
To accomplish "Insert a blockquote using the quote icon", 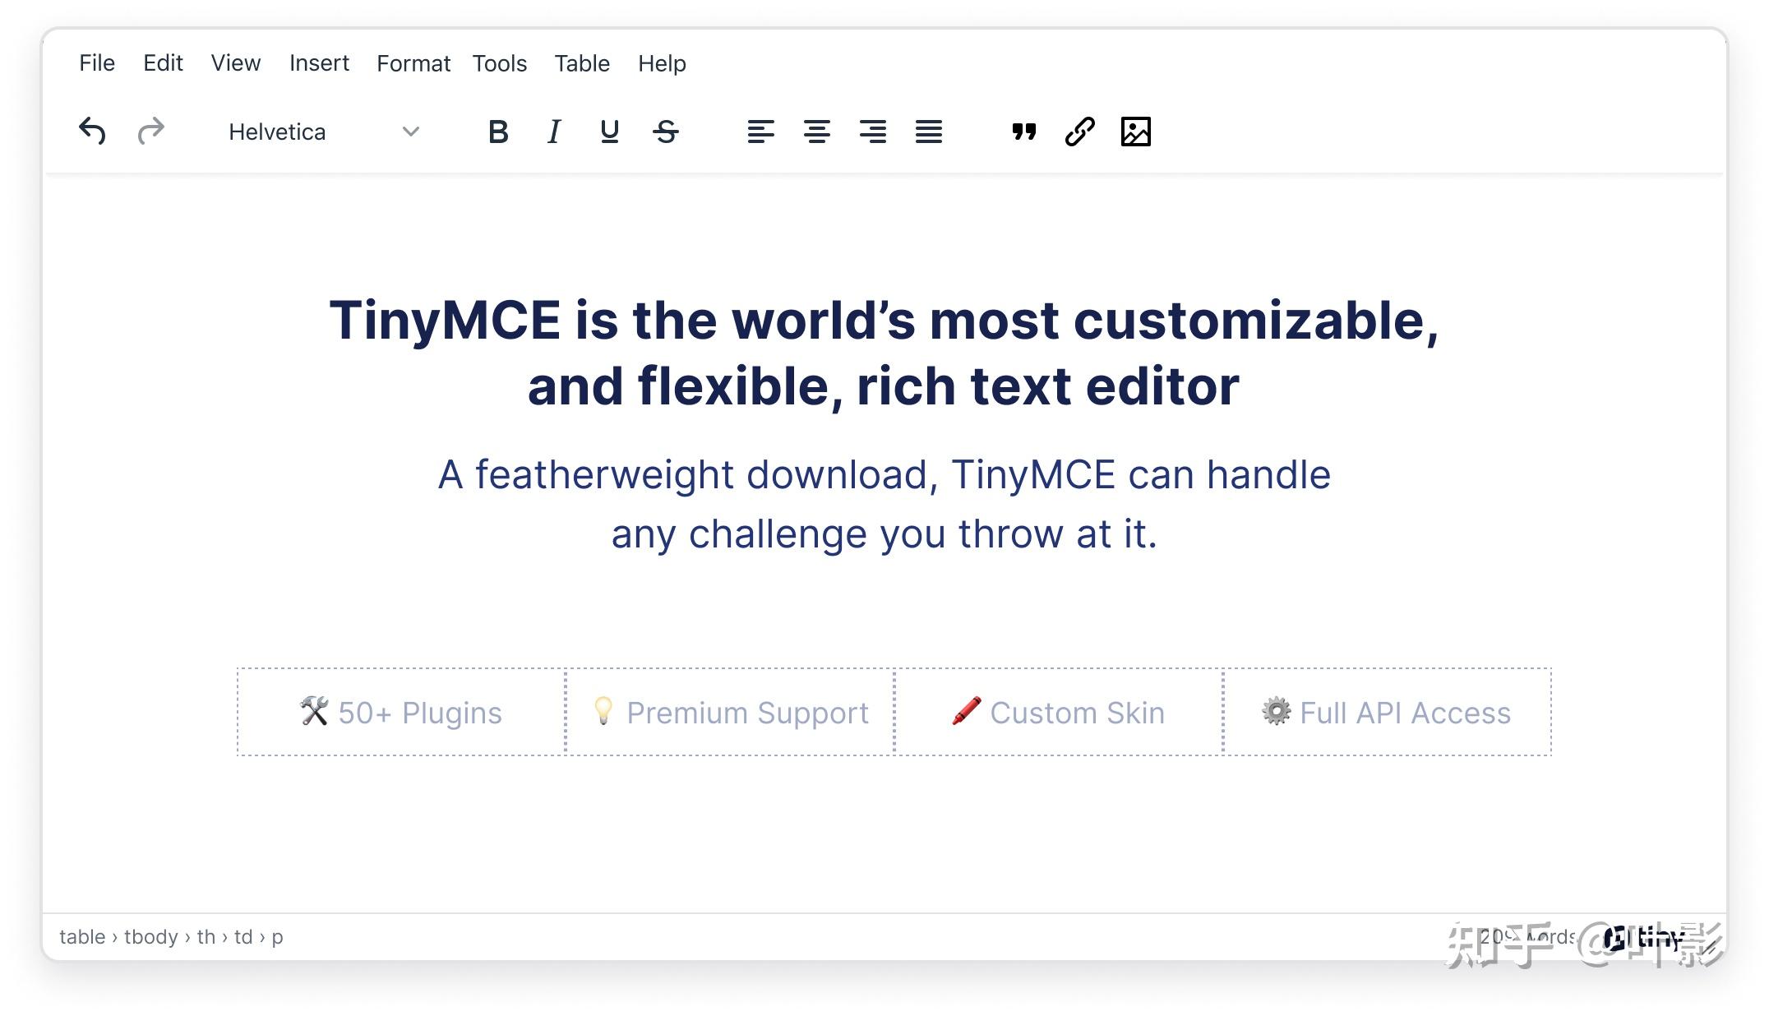I will tap(1023, 132).
